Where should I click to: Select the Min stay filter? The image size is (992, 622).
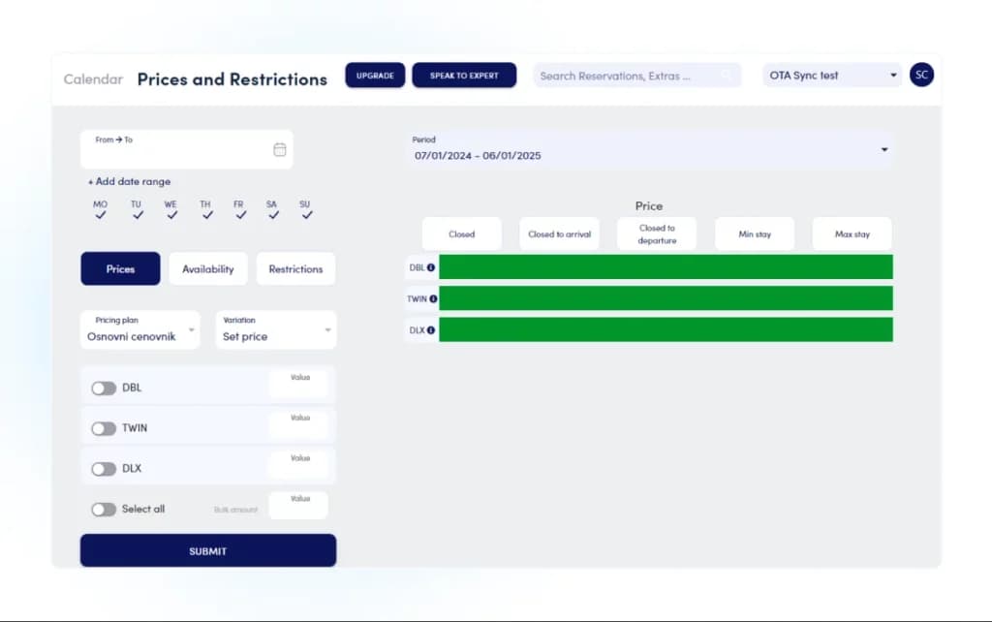click(x=755, y=234)
